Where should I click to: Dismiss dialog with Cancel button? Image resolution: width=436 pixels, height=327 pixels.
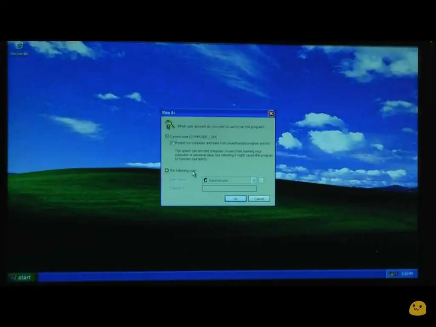coord(259,198)
